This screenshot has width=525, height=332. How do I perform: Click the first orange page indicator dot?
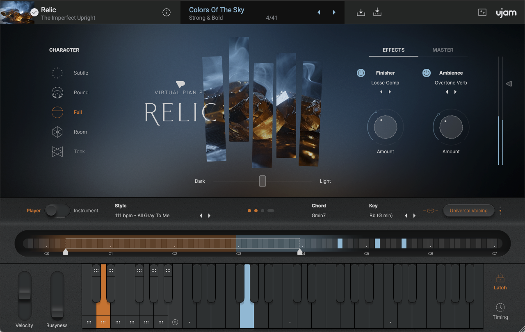coord(249,211)
